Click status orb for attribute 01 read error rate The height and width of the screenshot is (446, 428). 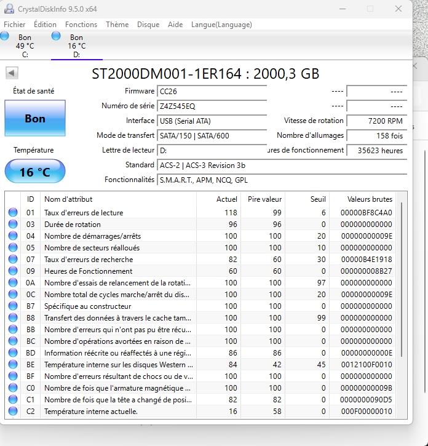click(13, 213)
